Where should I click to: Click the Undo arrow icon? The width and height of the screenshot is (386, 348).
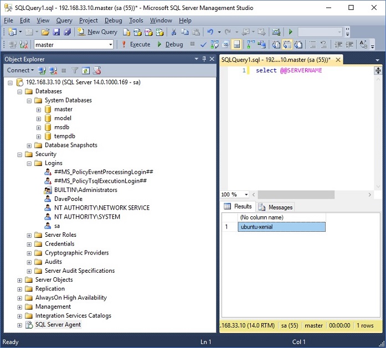click(x=210, y=32)
